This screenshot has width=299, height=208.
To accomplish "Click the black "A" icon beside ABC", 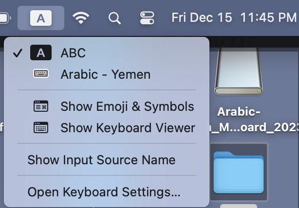I will [41, 52].
